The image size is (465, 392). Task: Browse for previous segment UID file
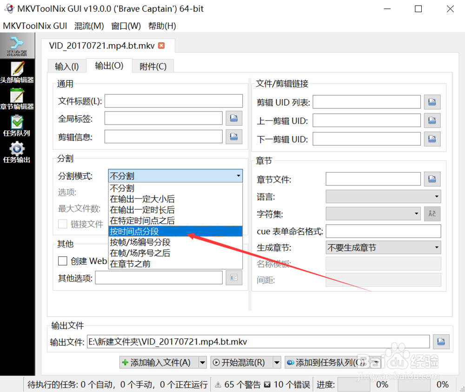[x=432, y=120]
